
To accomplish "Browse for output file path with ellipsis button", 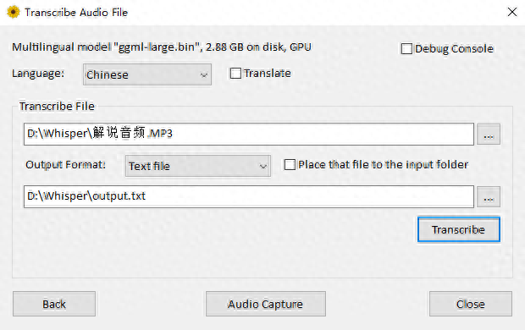I will point(489,197).
